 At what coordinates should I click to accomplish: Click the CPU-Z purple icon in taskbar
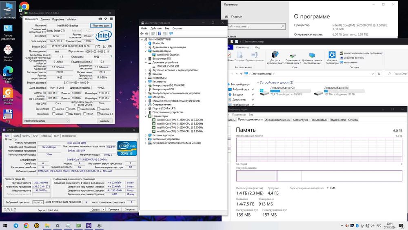pos(89,226)
